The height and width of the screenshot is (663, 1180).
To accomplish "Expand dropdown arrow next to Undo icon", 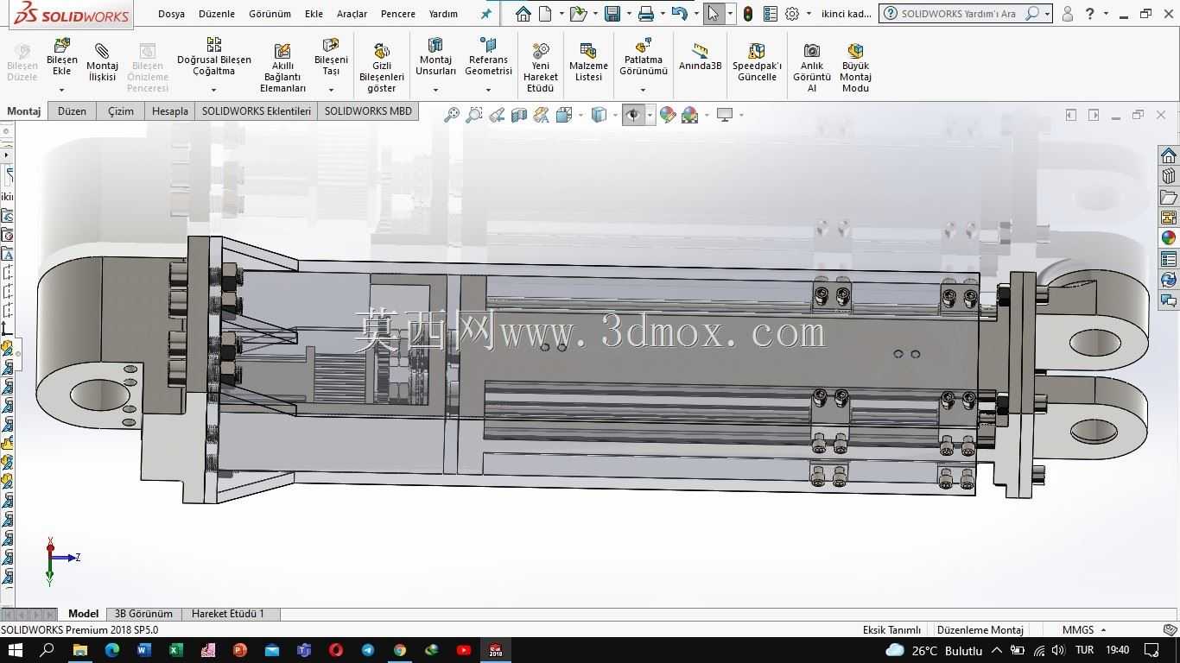I will tap(695, 14).
